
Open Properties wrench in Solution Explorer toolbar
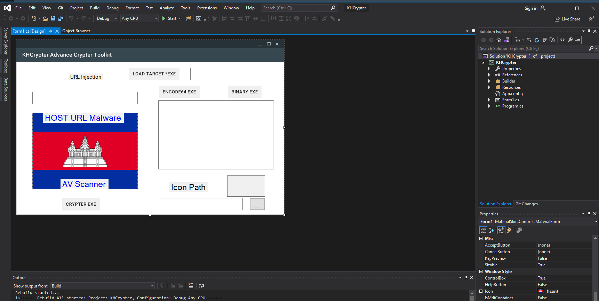[570, 40]
